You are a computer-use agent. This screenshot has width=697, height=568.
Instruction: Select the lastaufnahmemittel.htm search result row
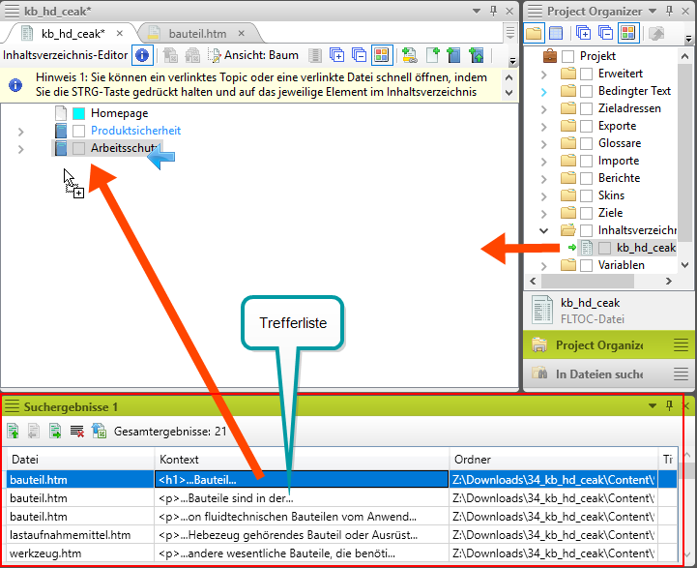point(70,534)
